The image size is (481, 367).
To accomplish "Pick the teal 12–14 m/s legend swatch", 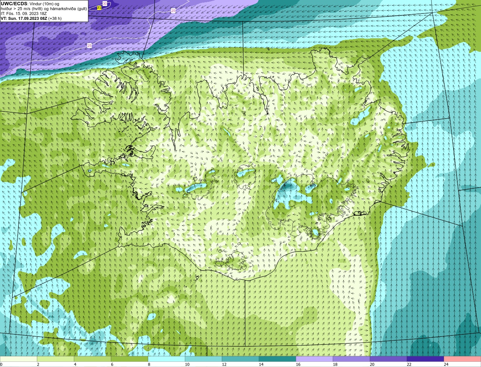I will click(240, 359).
